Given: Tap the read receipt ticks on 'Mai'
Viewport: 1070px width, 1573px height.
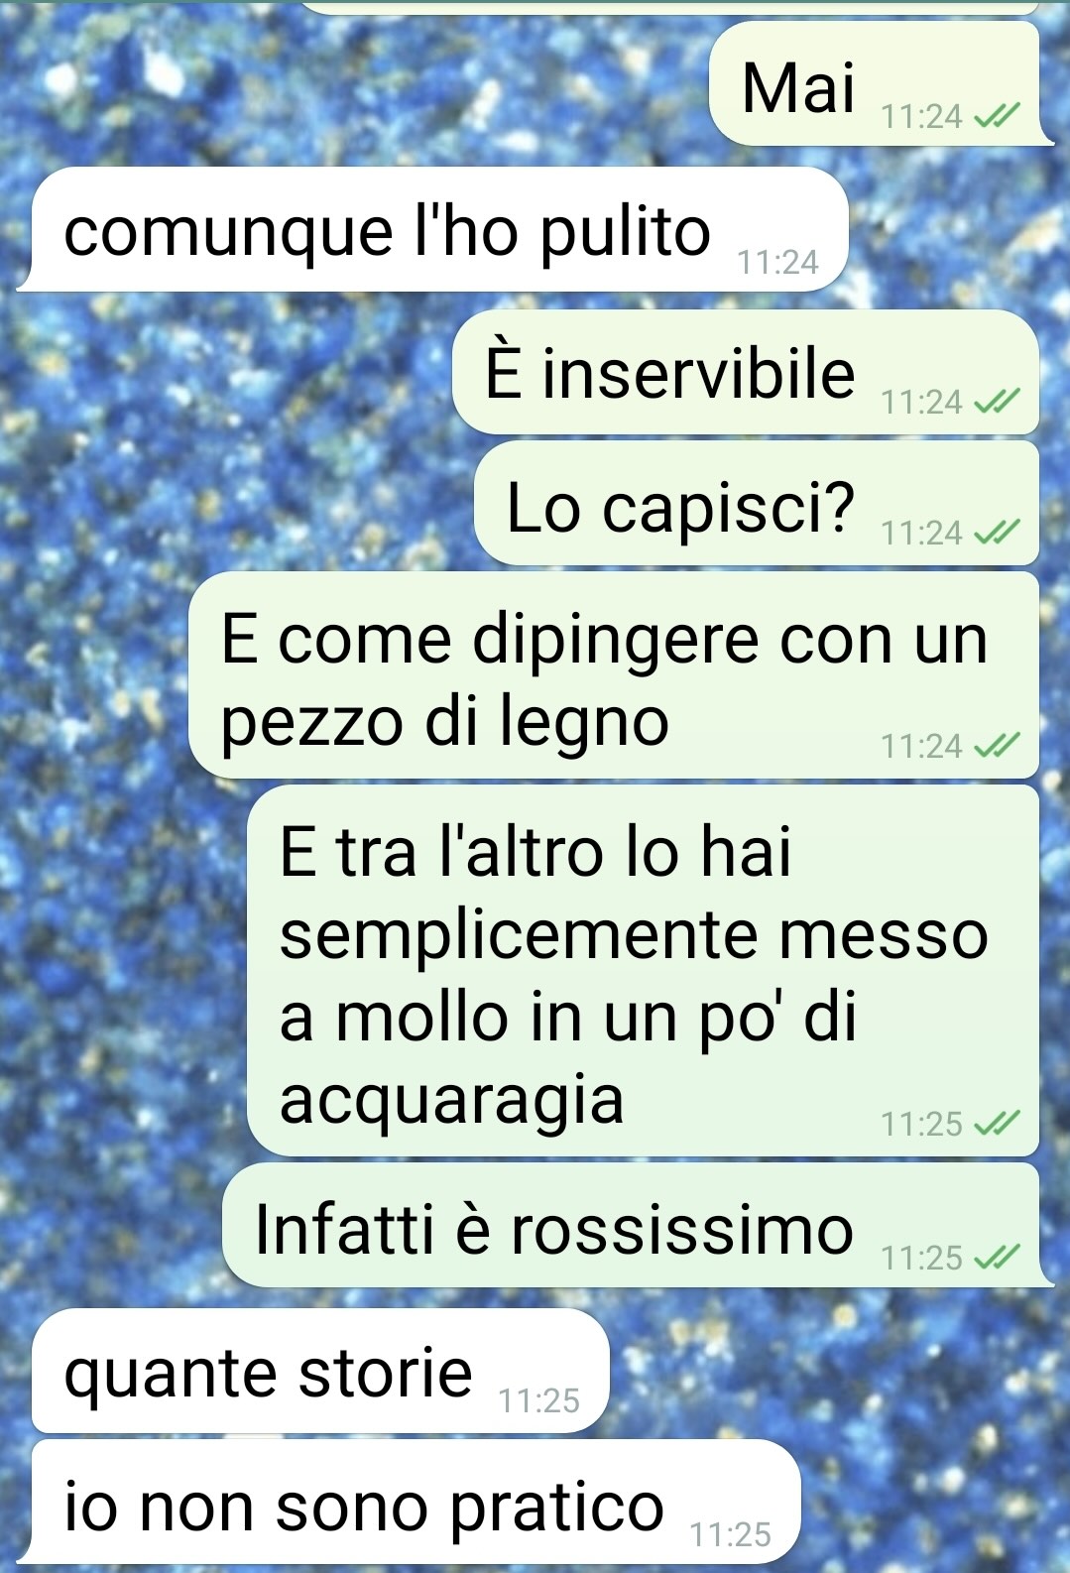Looking at the screenshot, I should click(x=997, y=118).
